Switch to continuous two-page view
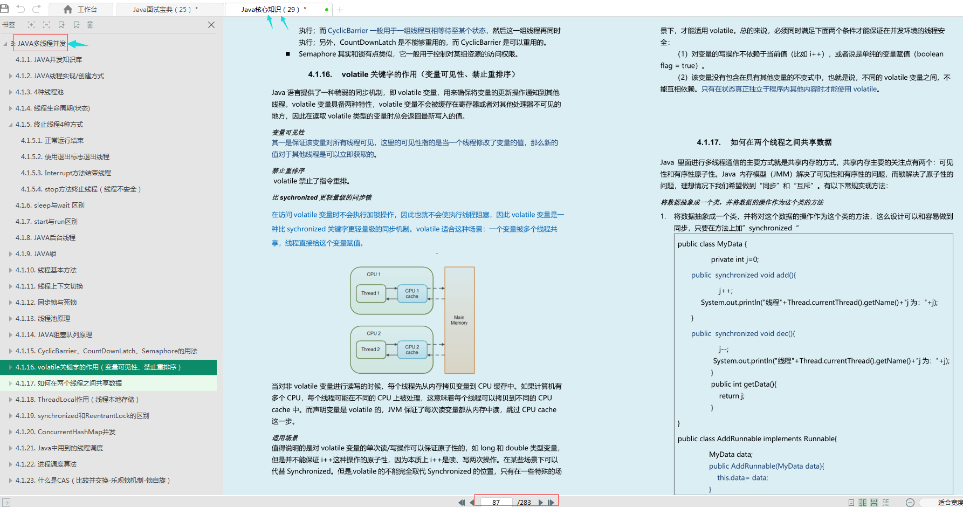The height and width of the screenshot is (507, 963). pyautogui.click(x=885, y=503)
